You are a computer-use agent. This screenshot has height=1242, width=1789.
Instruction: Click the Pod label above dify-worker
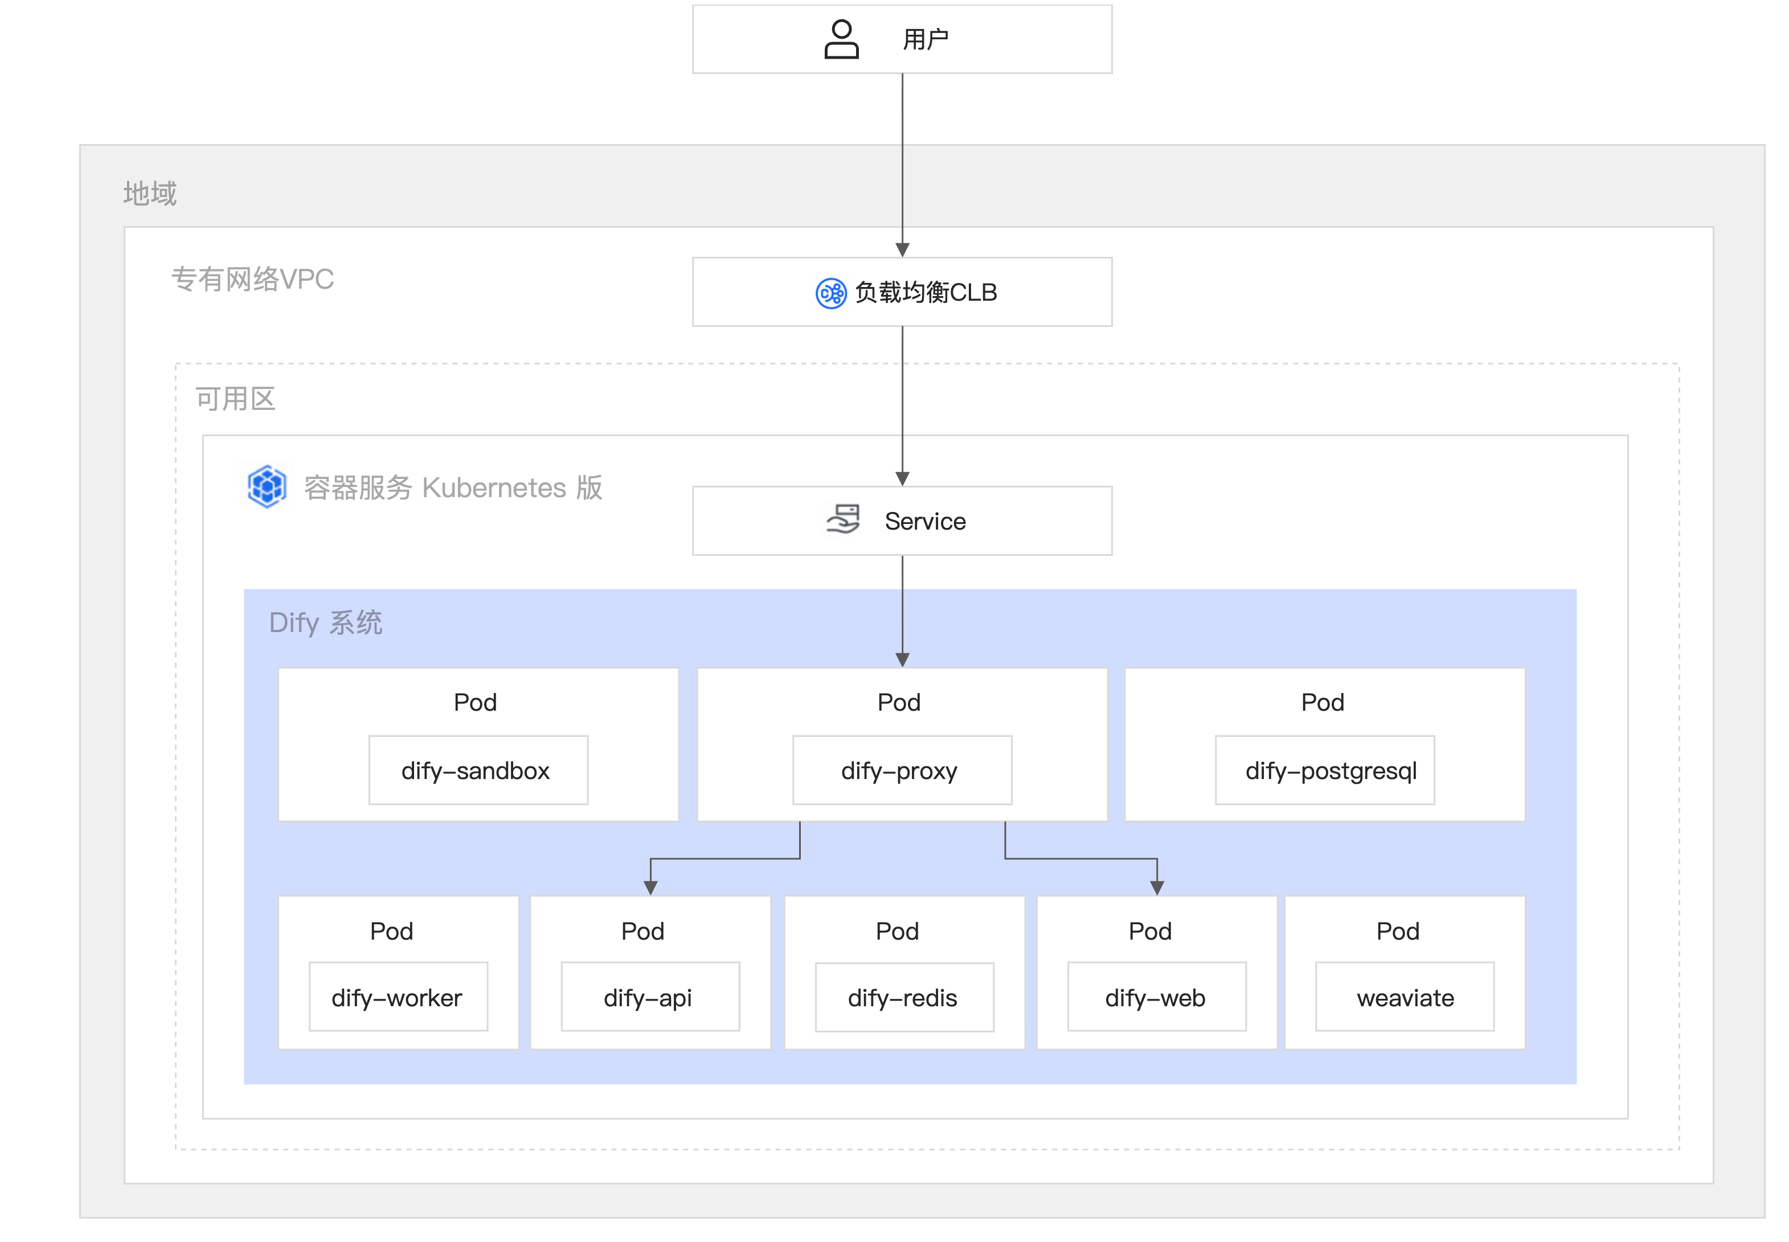coord(391,932)
